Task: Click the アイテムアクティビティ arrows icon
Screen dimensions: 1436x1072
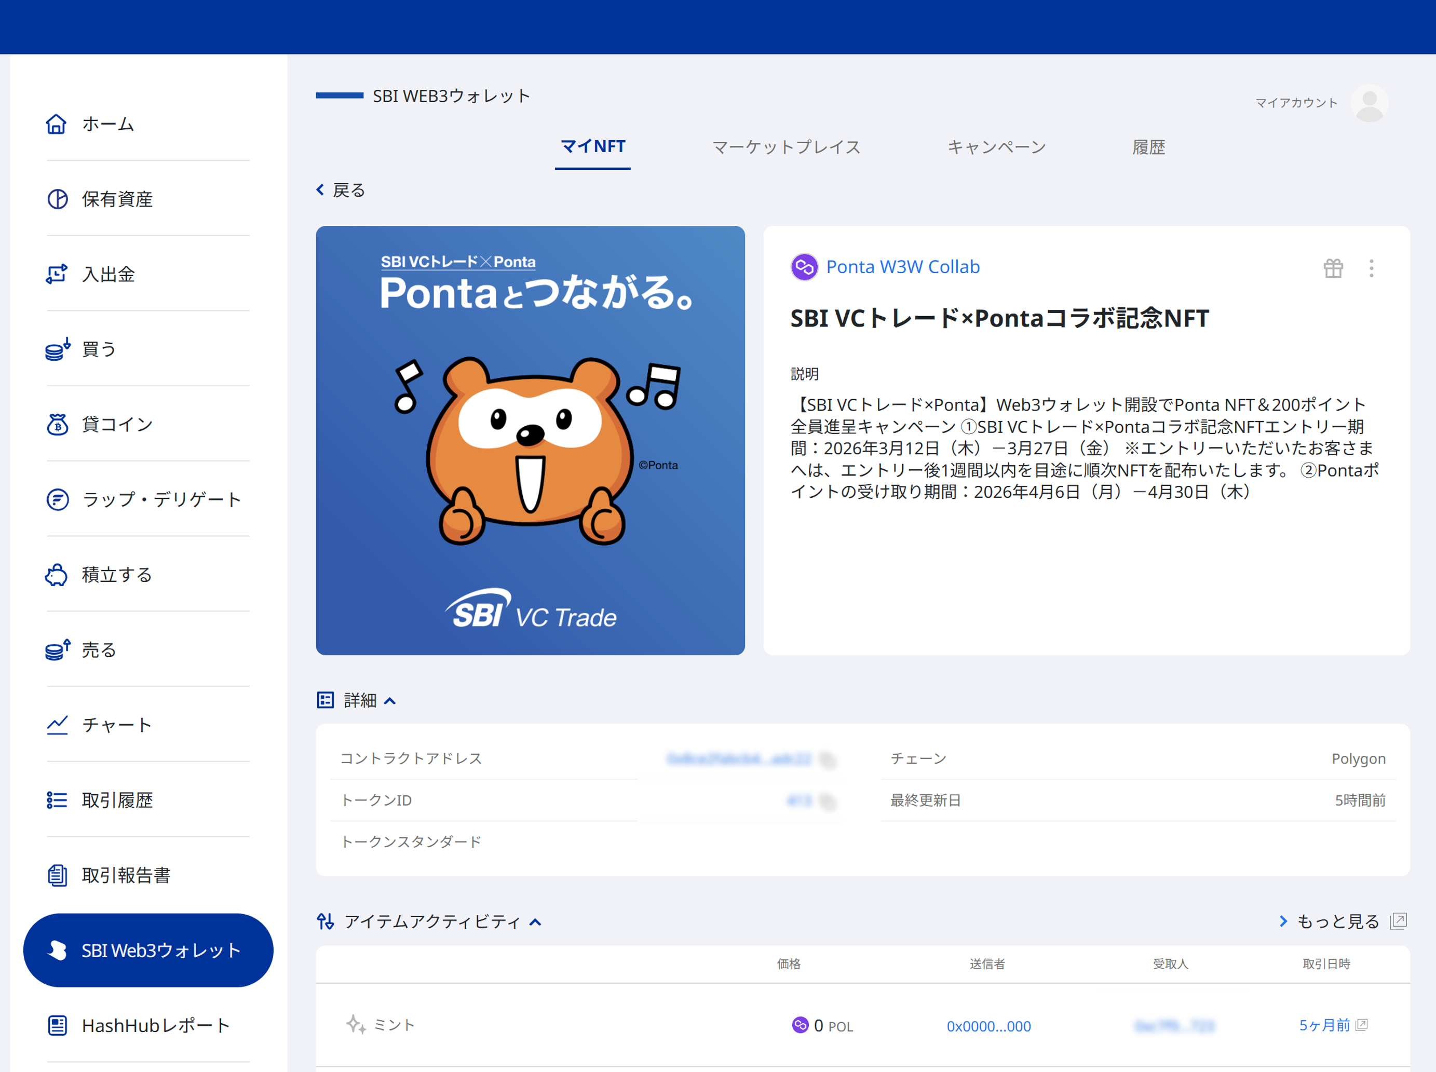Action: coord(325,921)
